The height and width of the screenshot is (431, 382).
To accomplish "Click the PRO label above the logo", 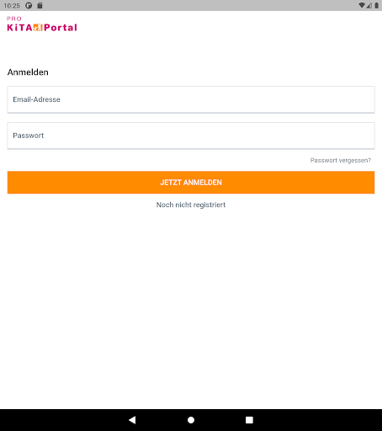I will (14, 19).
